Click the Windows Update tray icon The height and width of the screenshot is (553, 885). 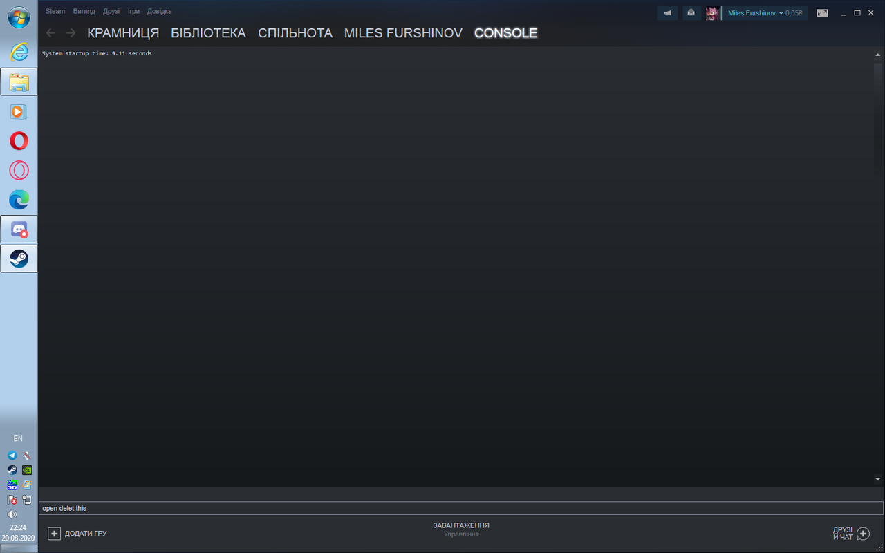pos(27,485)
